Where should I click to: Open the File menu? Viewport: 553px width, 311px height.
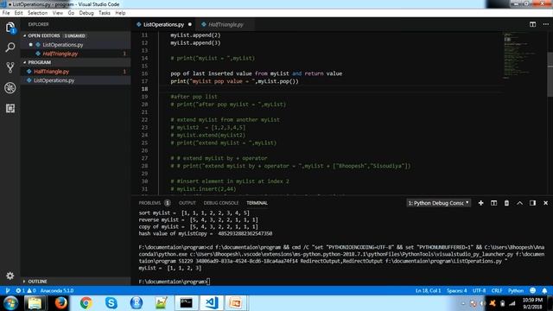[x=6, y=13]
